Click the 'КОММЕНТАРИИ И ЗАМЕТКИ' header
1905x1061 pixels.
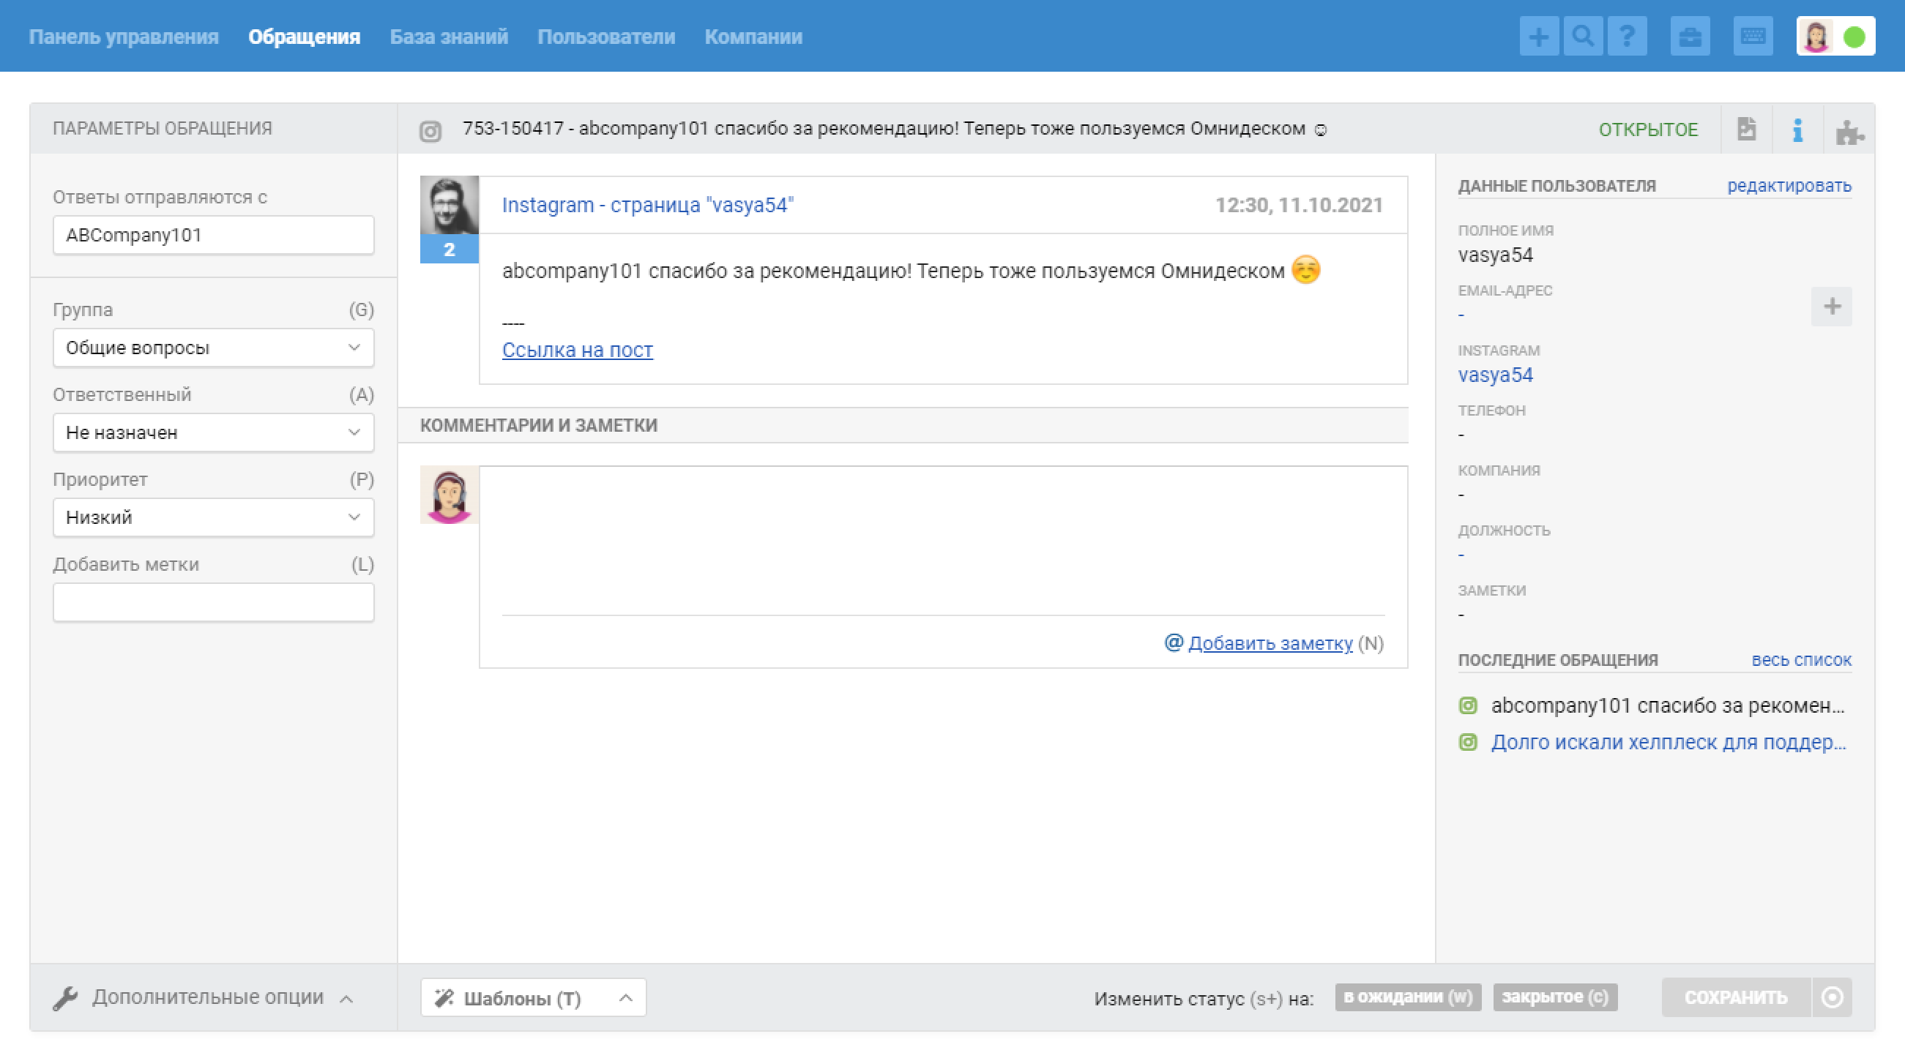coord(538,425)
